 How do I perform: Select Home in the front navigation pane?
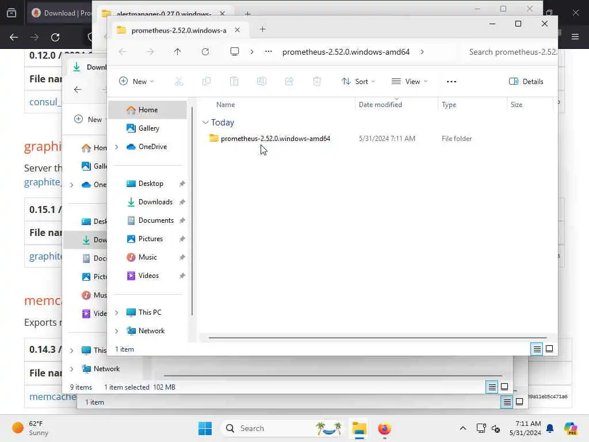click(148, 110)
